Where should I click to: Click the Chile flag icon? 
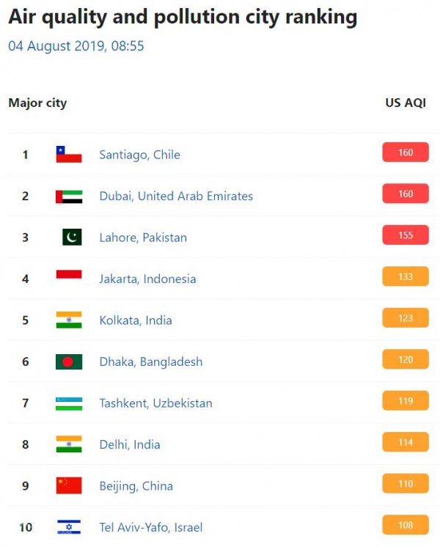(69, 155)
